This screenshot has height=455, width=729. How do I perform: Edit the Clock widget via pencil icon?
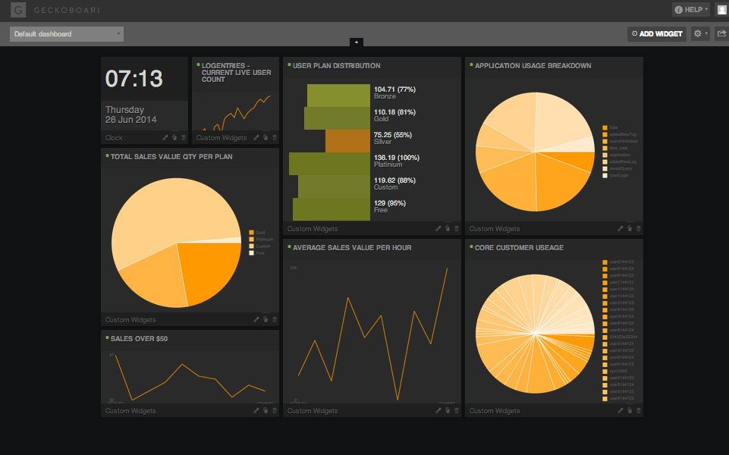[165, 138]
